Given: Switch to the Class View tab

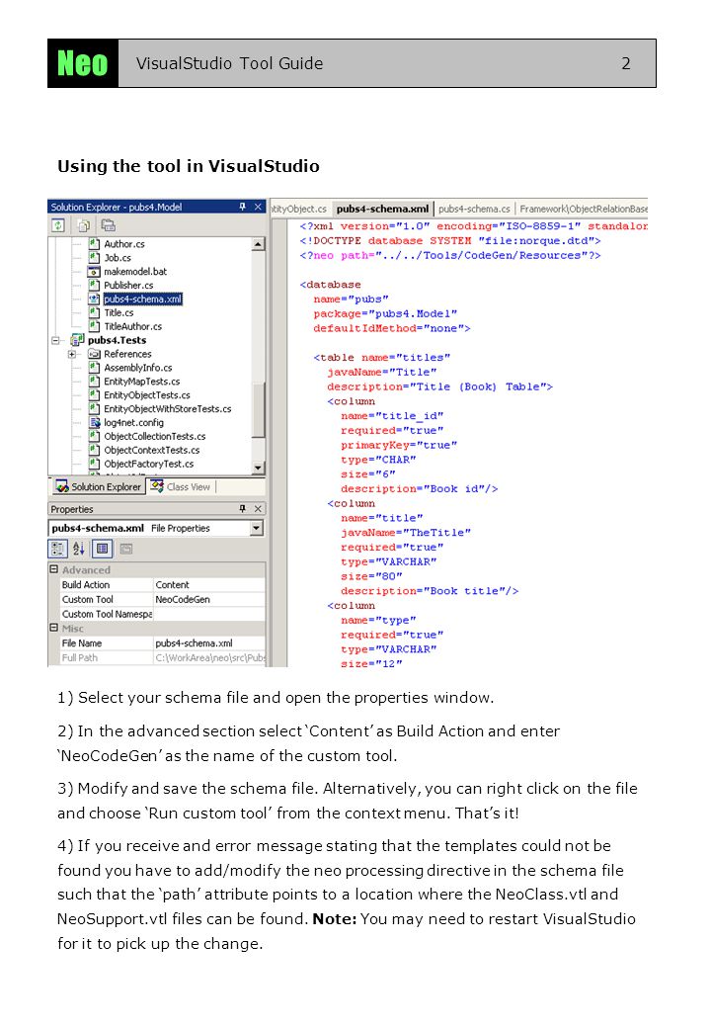Looking at the screenshot, I should [182, 486].
